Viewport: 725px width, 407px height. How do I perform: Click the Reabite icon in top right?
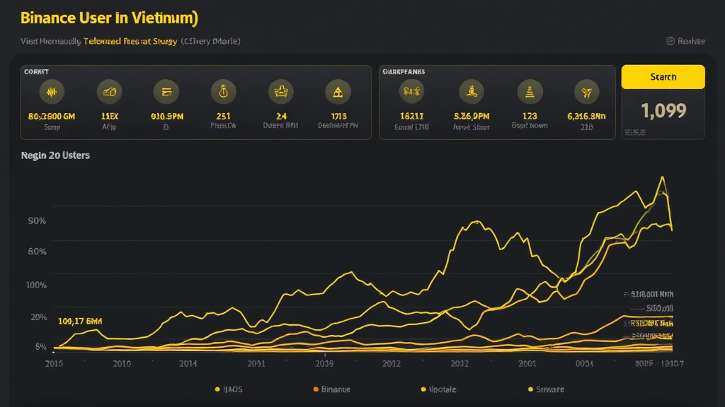670,41
